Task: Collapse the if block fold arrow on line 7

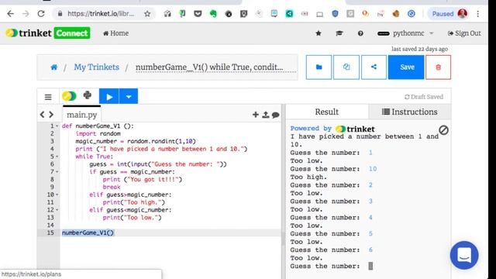Action: pos(57,171)
